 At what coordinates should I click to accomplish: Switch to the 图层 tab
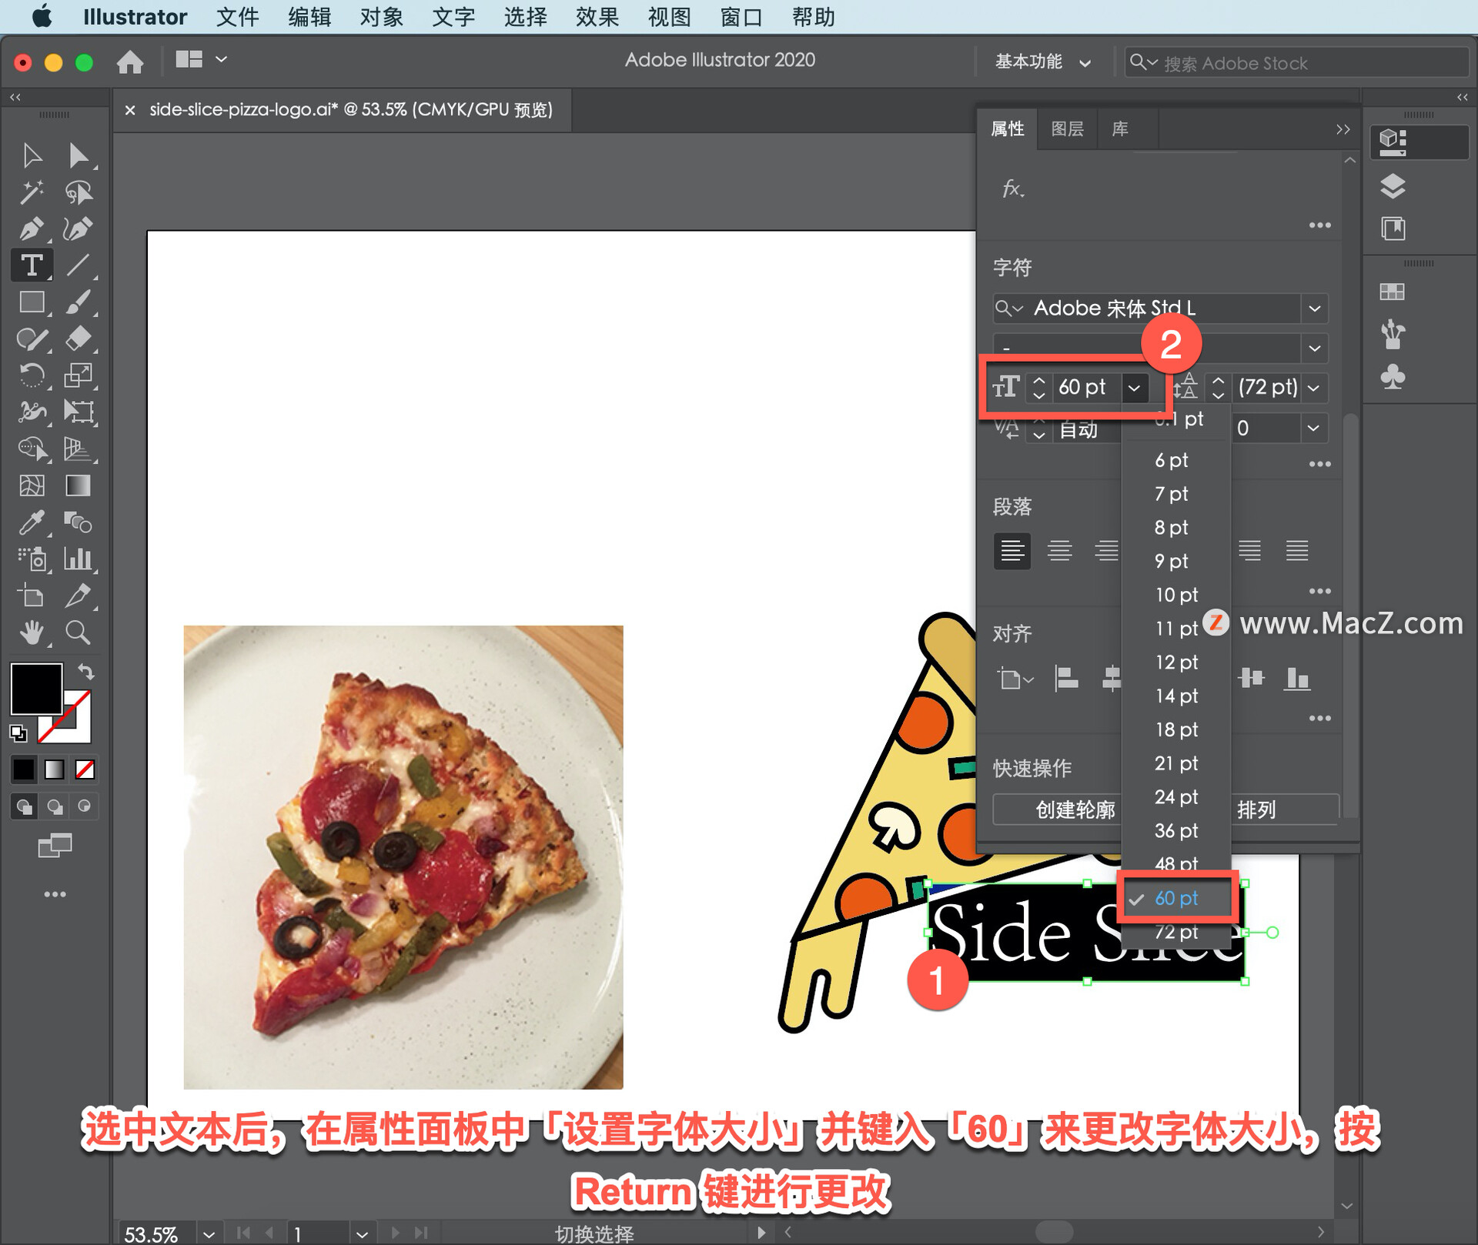(x=1067, y=129)
